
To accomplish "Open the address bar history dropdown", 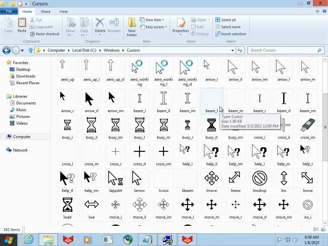I will tap(233, 50).
